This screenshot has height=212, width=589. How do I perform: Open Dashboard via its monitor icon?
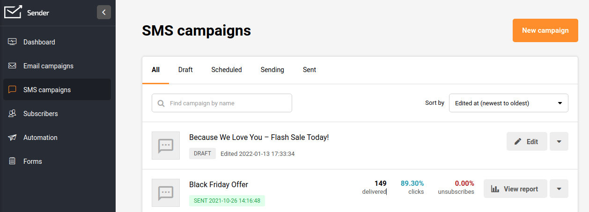[x=13, y=42]
